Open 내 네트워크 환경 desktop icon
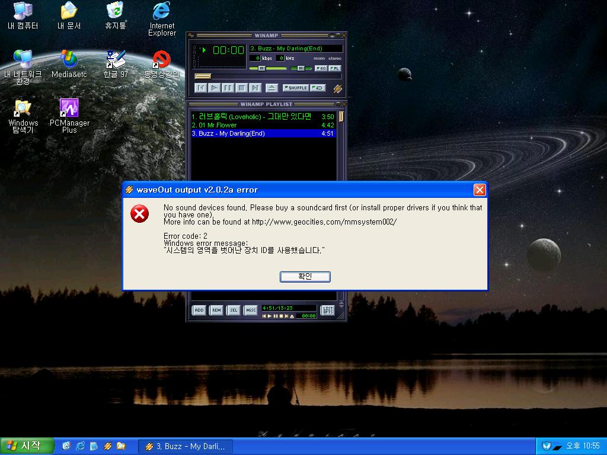Image resolution: width=607 pixels, height=455 pixels. click(x=23, y=68)
